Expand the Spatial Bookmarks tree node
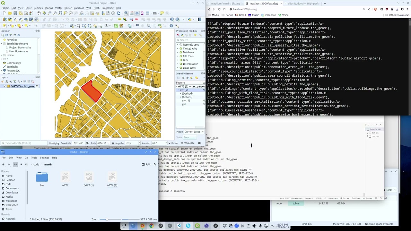 pyautogui.click(x=1, y=44)
